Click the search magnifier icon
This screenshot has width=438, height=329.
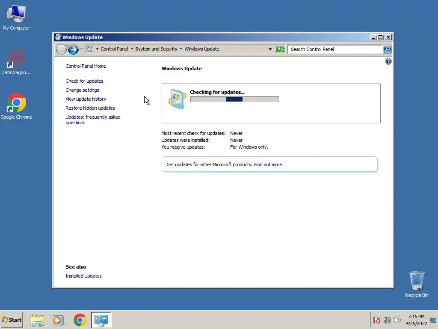[x=387, y=49]
